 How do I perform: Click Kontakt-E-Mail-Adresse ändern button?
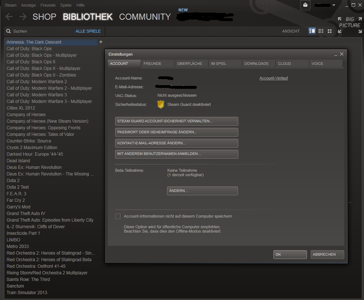coord(177,143)
